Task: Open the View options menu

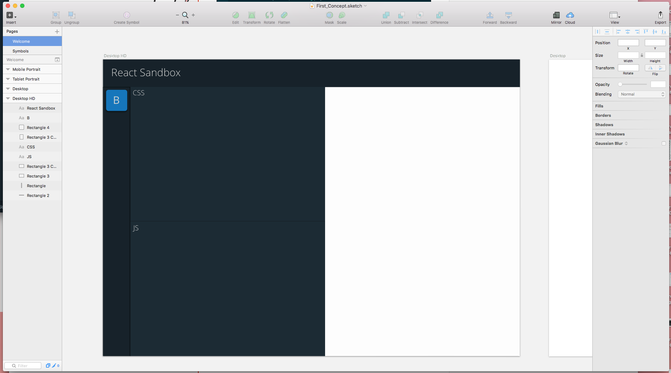Action: coord(615,15)
